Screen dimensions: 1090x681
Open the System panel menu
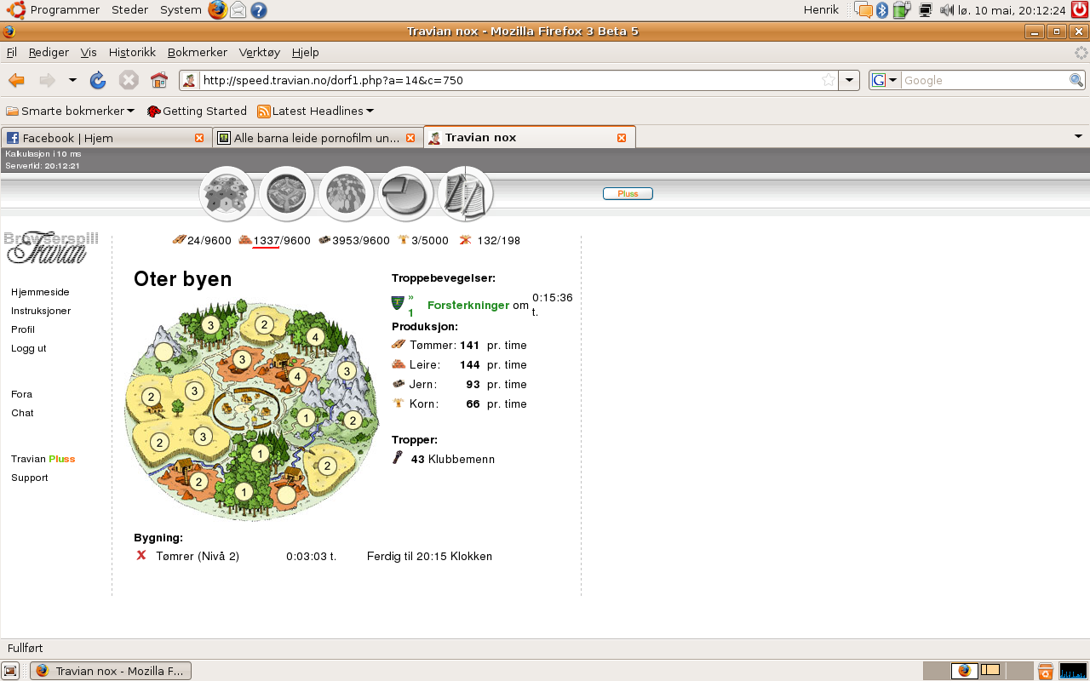[181, 10]
